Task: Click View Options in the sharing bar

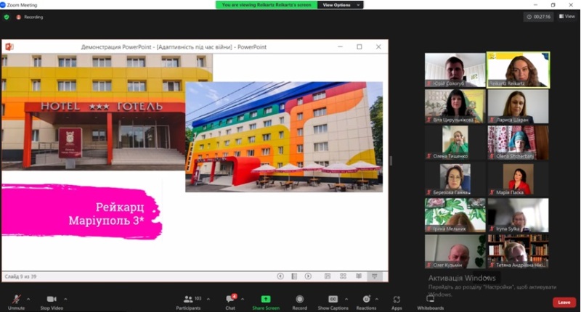Action: click(340, 5)
